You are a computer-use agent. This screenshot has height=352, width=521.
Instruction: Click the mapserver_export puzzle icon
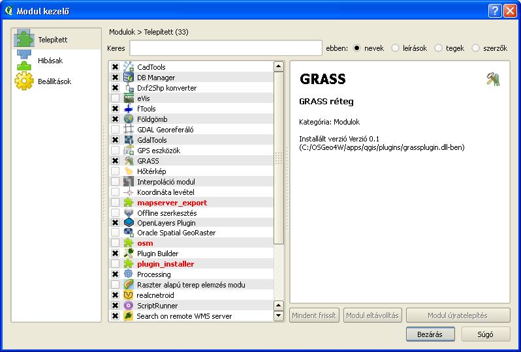[129, 202]
